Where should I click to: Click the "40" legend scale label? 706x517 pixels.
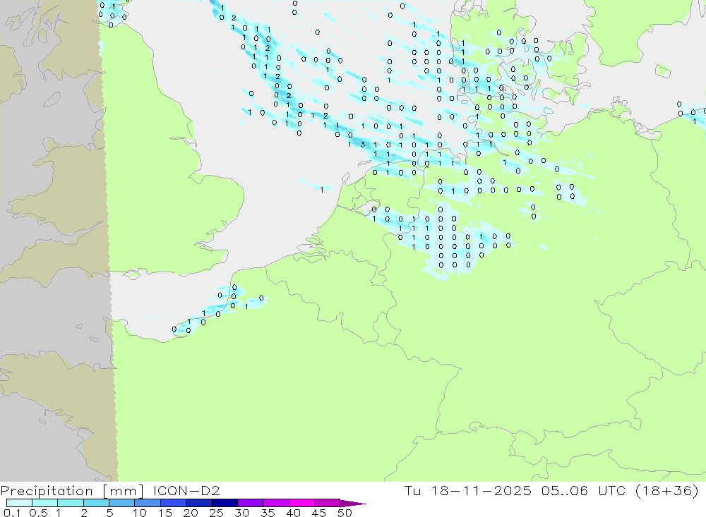(293, 513)
